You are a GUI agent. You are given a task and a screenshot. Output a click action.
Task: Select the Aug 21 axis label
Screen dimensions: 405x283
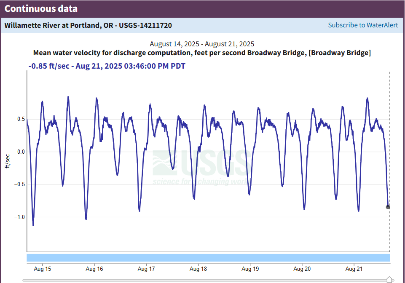tap(354, 268)
